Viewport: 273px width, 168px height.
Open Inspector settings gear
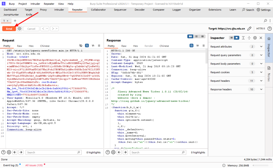pos(255,38)
